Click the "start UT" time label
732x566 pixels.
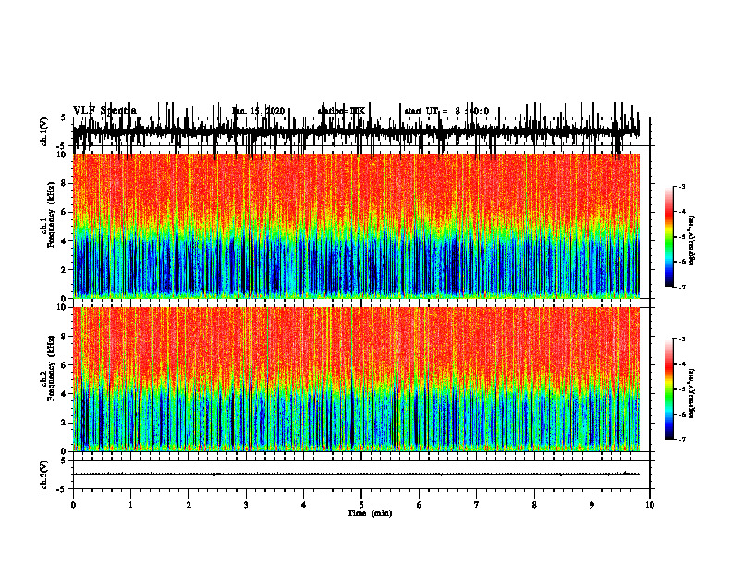pyautogui.click(x=446, y=111)
